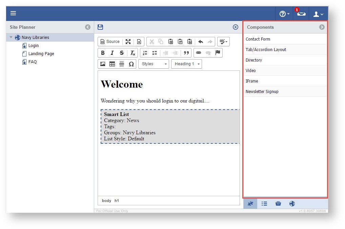
Task: Open the inbox notifications tray icon
Action: tap(301, 14)
